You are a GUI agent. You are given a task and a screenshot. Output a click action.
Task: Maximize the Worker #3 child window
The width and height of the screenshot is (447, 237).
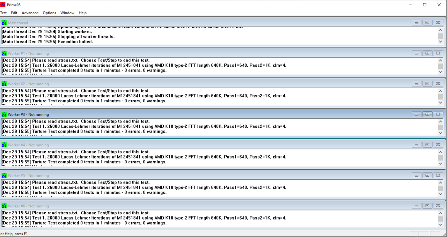pos(427,114)
